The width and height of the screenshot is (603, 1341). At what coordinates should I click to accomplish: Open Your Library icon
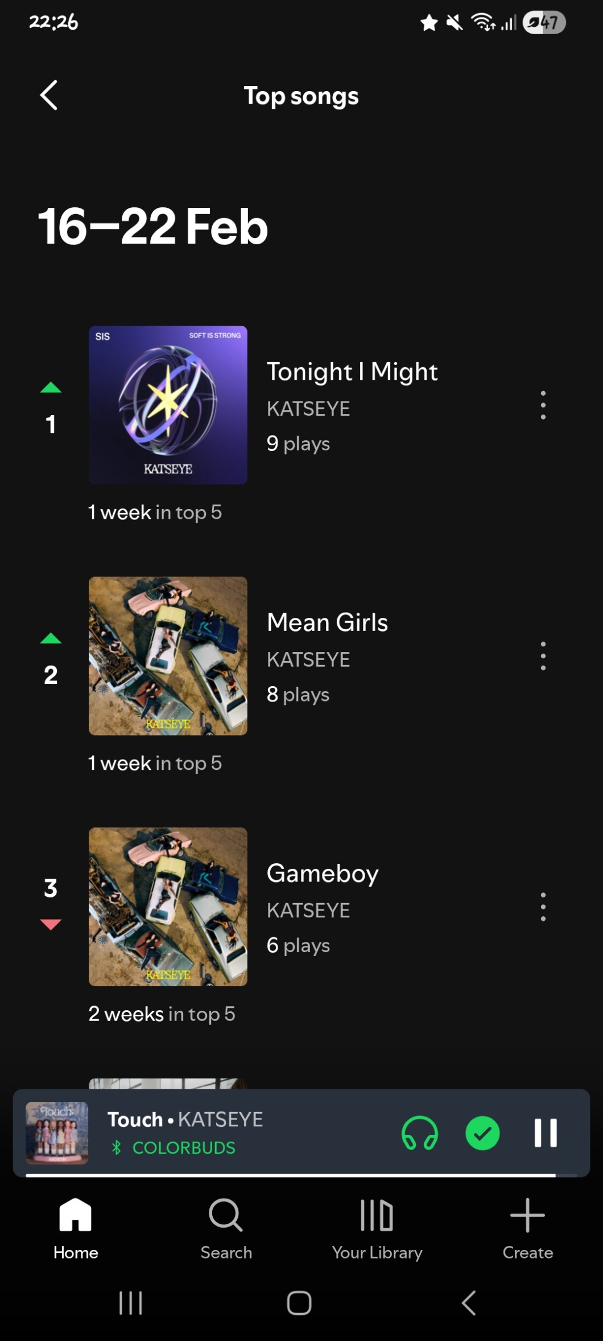coord(377,1216)
